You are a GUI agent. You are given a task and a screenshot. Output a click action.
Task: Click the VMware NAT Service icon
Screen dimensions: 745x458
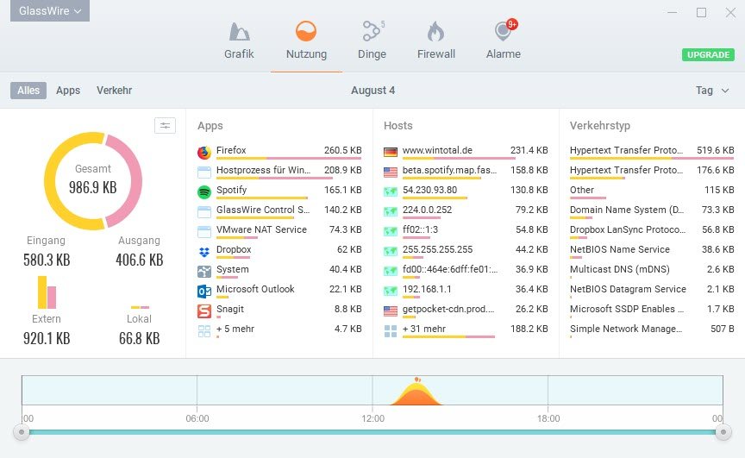(204, 232)
